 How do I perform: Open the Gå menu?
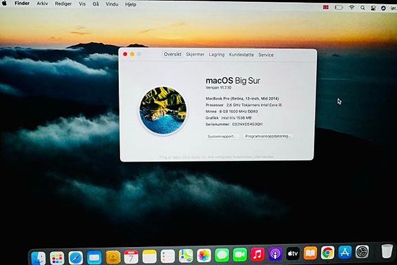coord(96,4)
